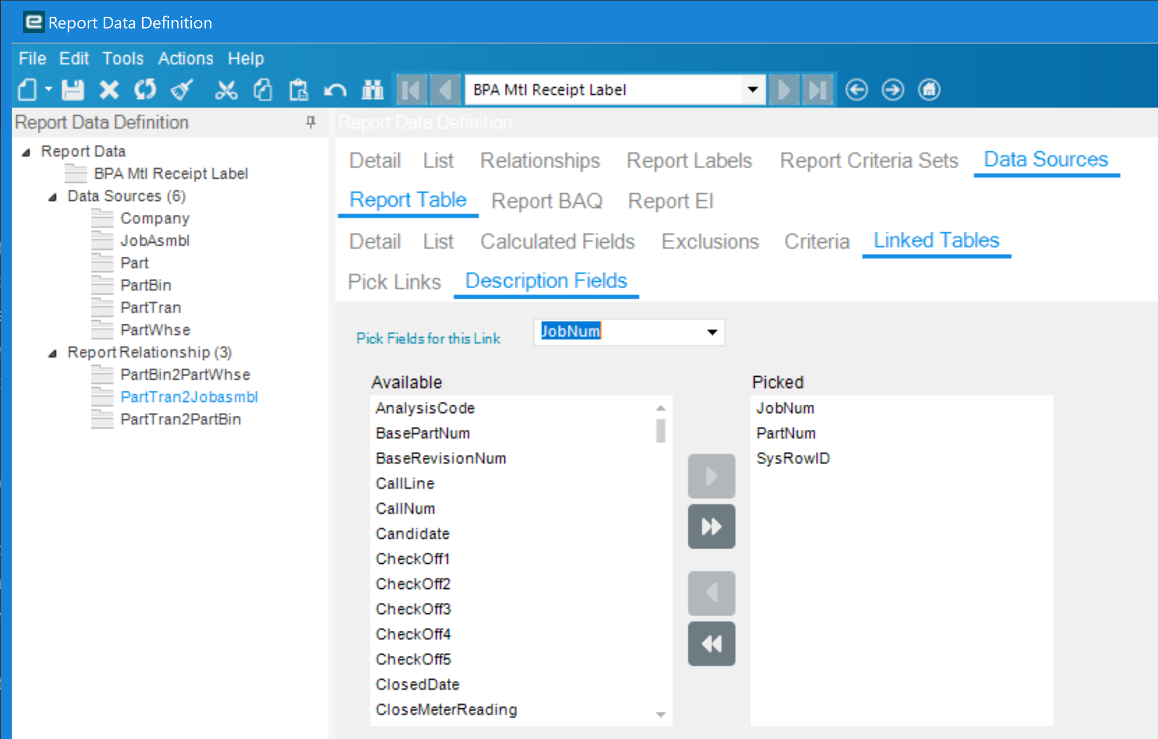This screenshot has width=1158, height=739.
Task: Open the Pick Links tab
Action: pos(394,282)
